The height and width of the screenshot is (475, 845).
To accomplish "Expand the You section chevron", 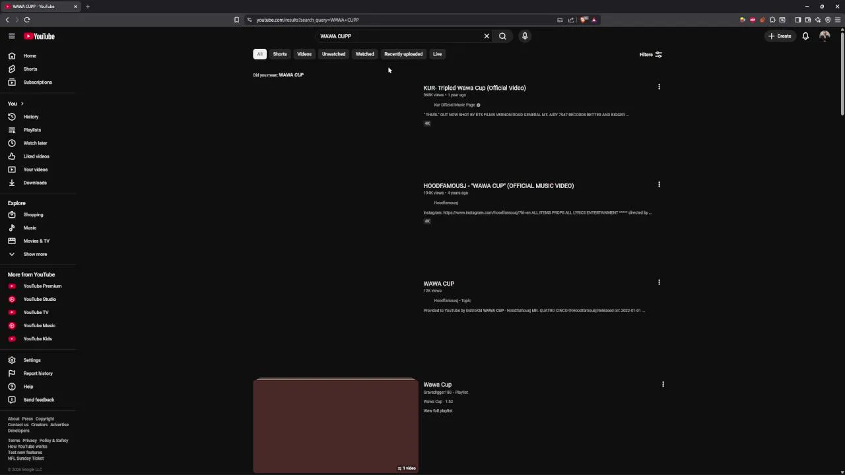I will pyautogui.click(x=22, y=104).
